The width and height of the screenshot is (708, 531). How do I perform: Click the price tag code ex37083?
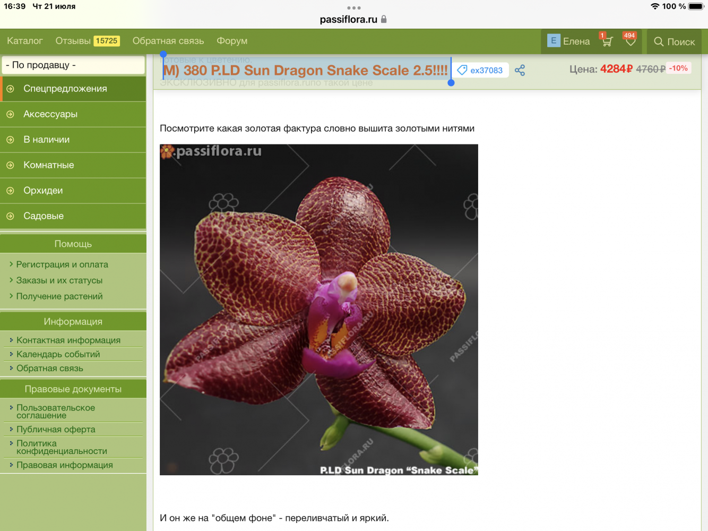480,70
